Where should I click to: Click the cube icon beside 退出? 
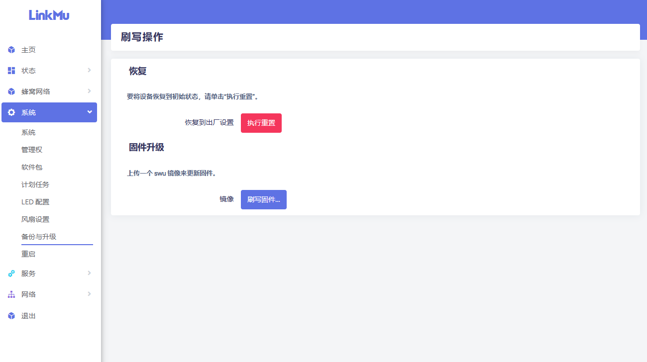(11, 316)
